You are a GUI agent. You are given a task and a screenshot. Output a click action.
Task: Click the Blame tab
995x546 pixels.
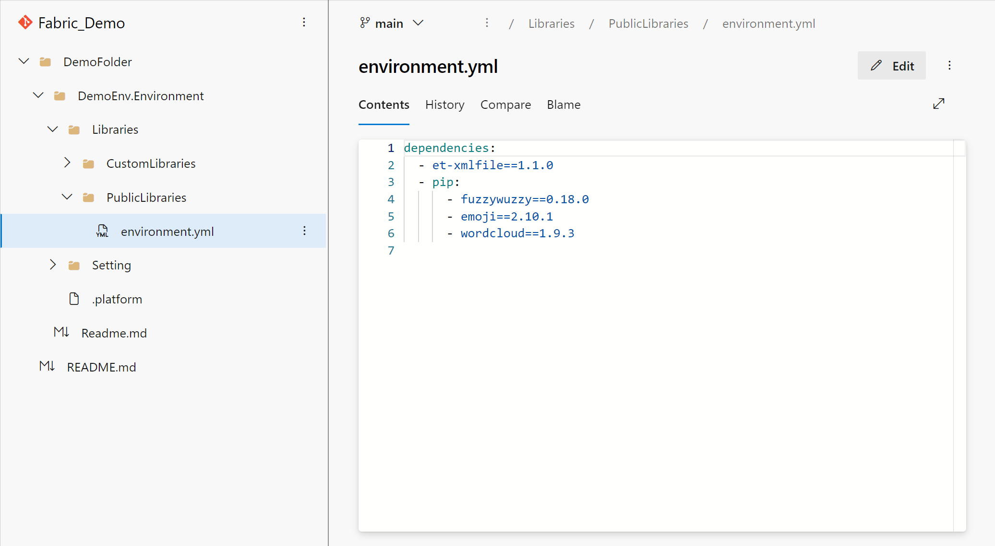tap(563, 104)
